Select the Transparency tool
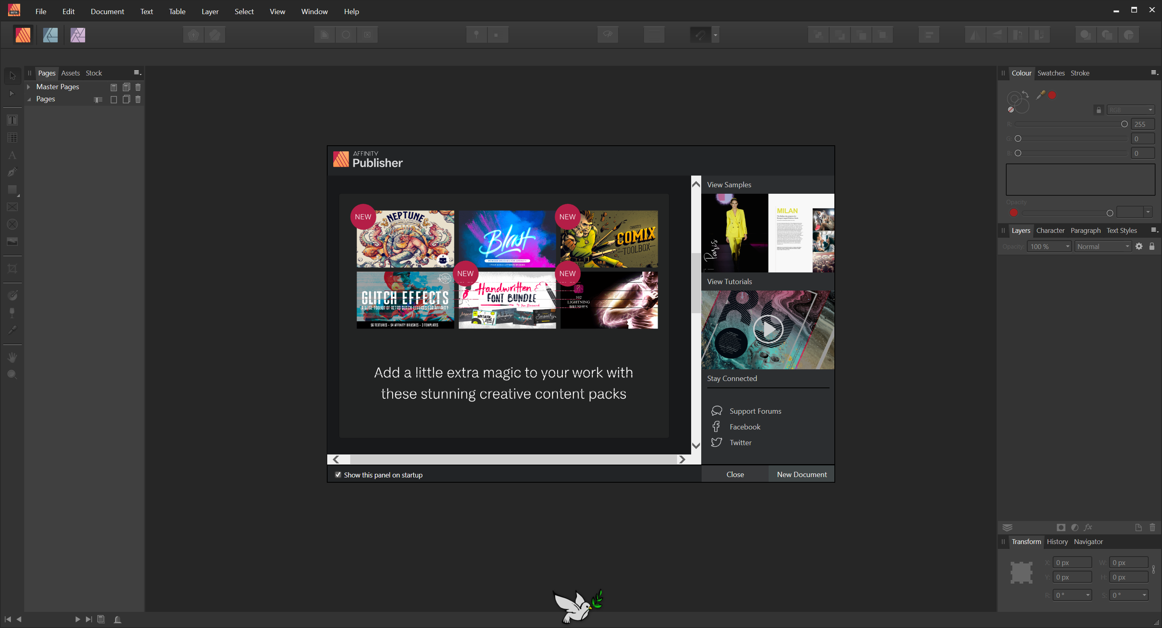The width and height of the screenshot is (1162, 628). (x=12, y=313)
